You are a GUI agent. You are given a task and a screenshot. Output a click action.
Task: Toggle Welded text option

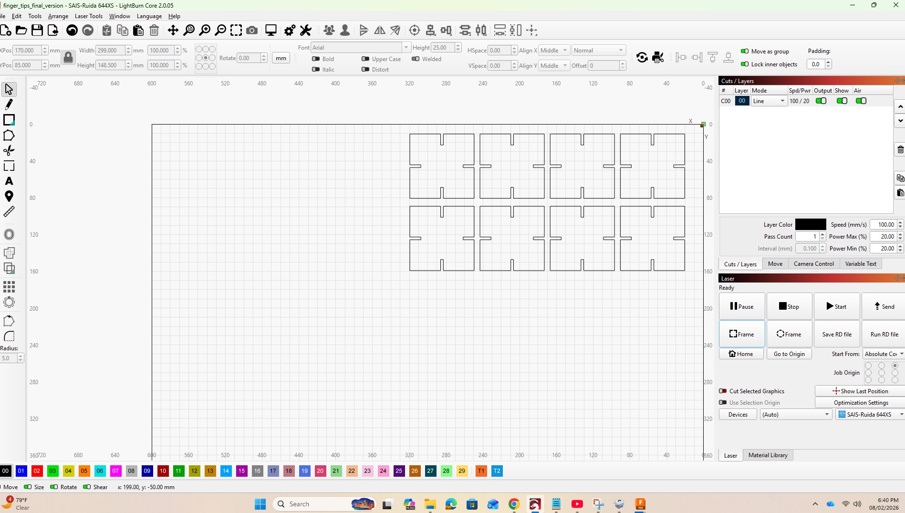pos(416,59)
